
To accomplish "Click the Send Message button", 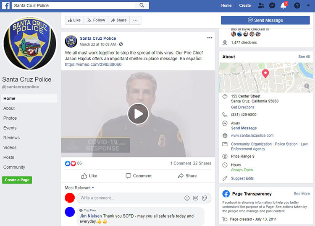I will point(265,20).
